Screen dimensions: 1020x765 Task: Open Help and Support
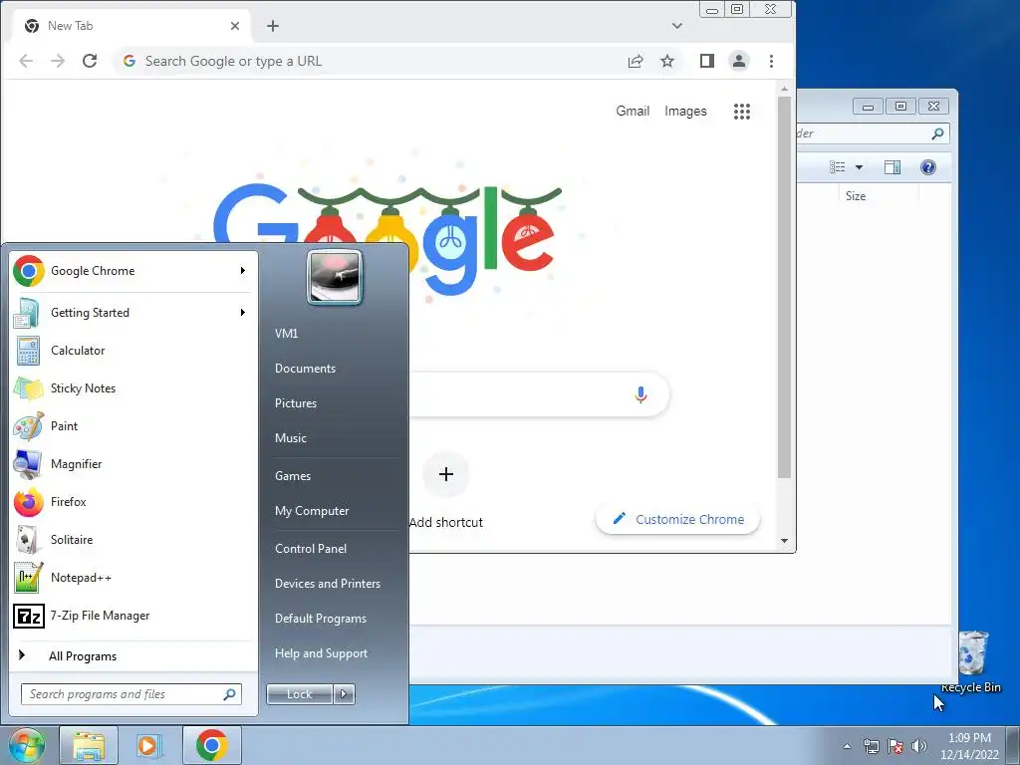pos(322,653)
